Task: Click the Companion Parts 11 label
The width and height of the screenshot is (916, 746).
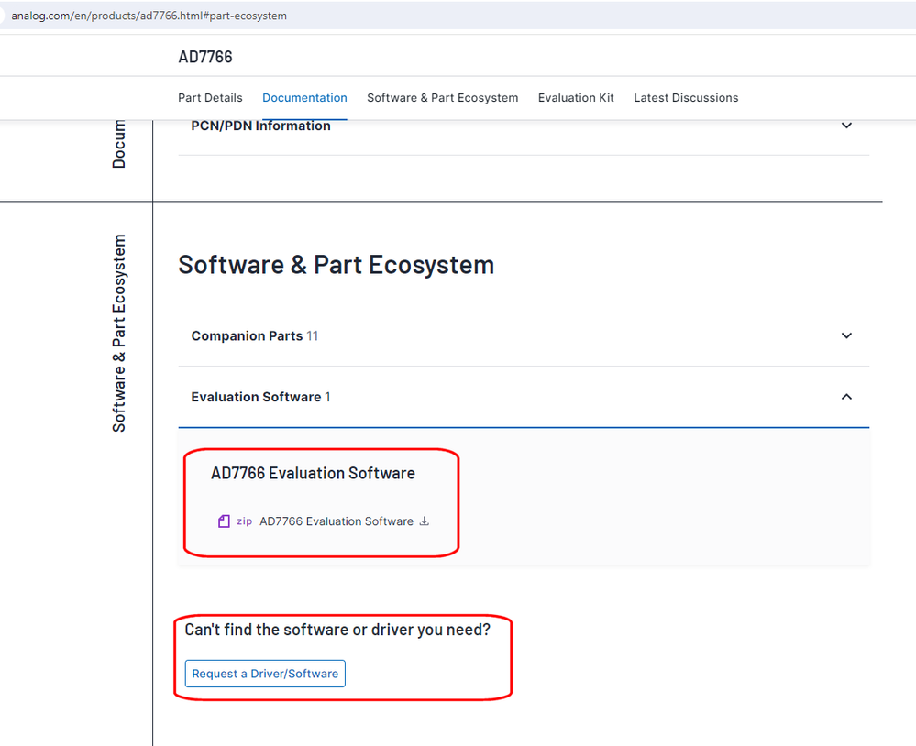Action: tap(255, 336)
